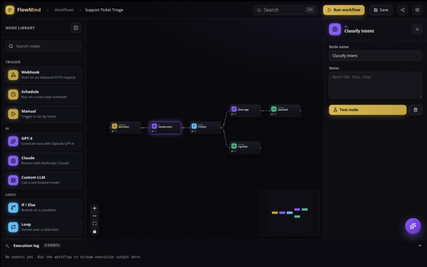Screen dimensions: 427x267
Task: Zoom out on the canvas
Action: coord(94,216)
